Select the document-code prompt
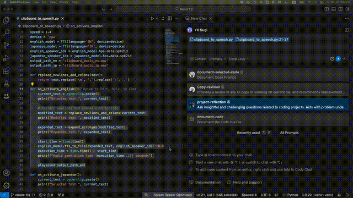Image resolution: width=353 pixels, height=198 pixels. tap(268, 119)
